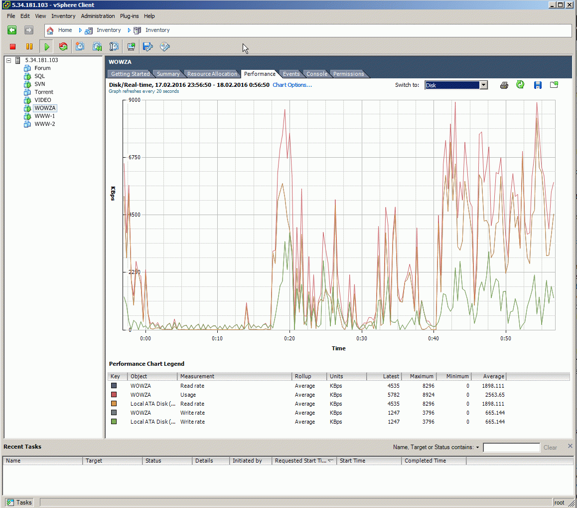Image resolution: width=577 pixels, height=508 pixels.
Task: Take a snapshot of the VM
Action: pos(80,46)
